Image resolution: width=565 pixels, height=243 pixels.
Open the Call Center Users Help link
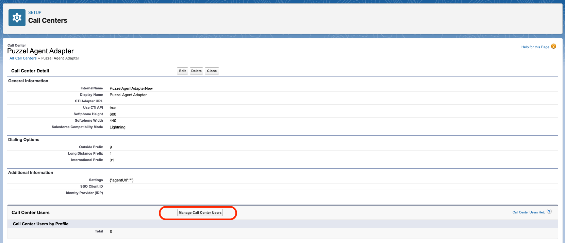529,212
